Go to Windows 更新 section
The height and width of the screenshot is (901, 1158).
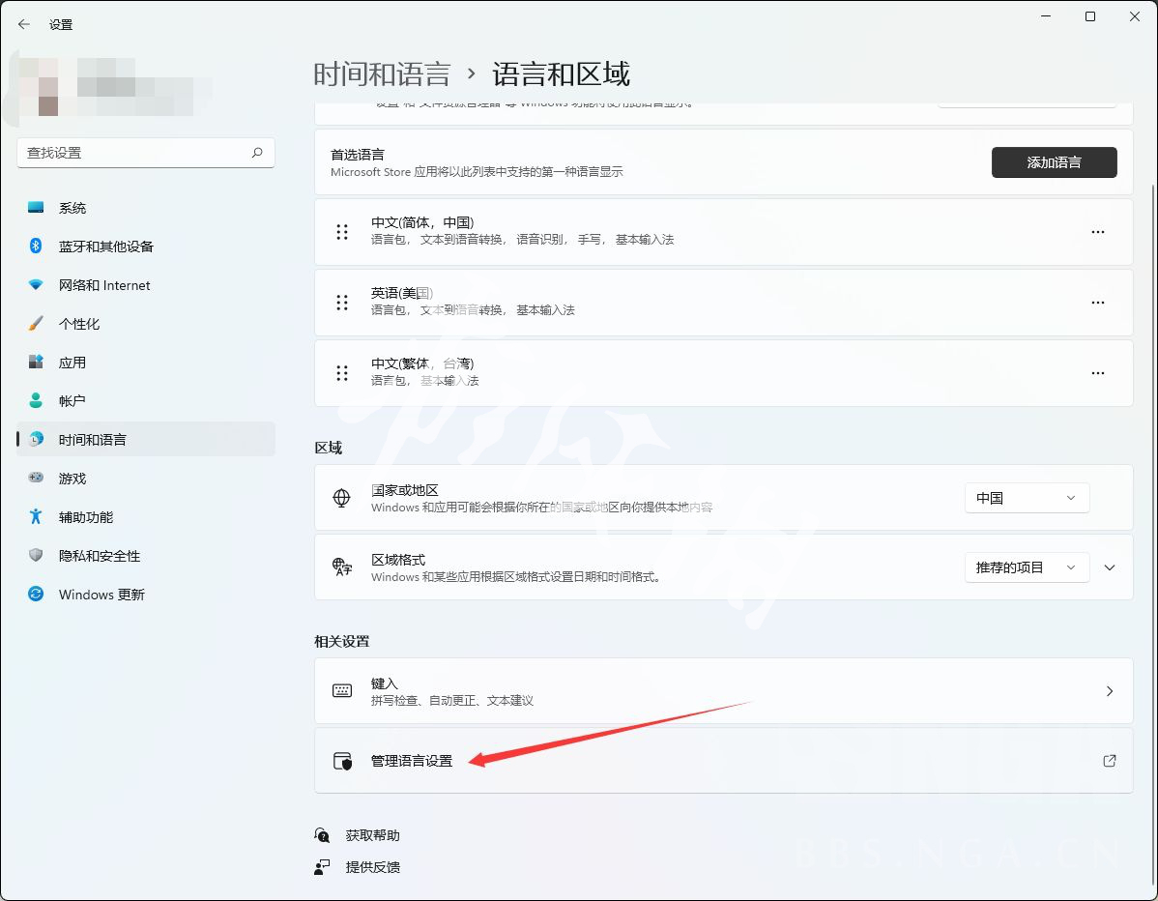[x=101, y=595]
